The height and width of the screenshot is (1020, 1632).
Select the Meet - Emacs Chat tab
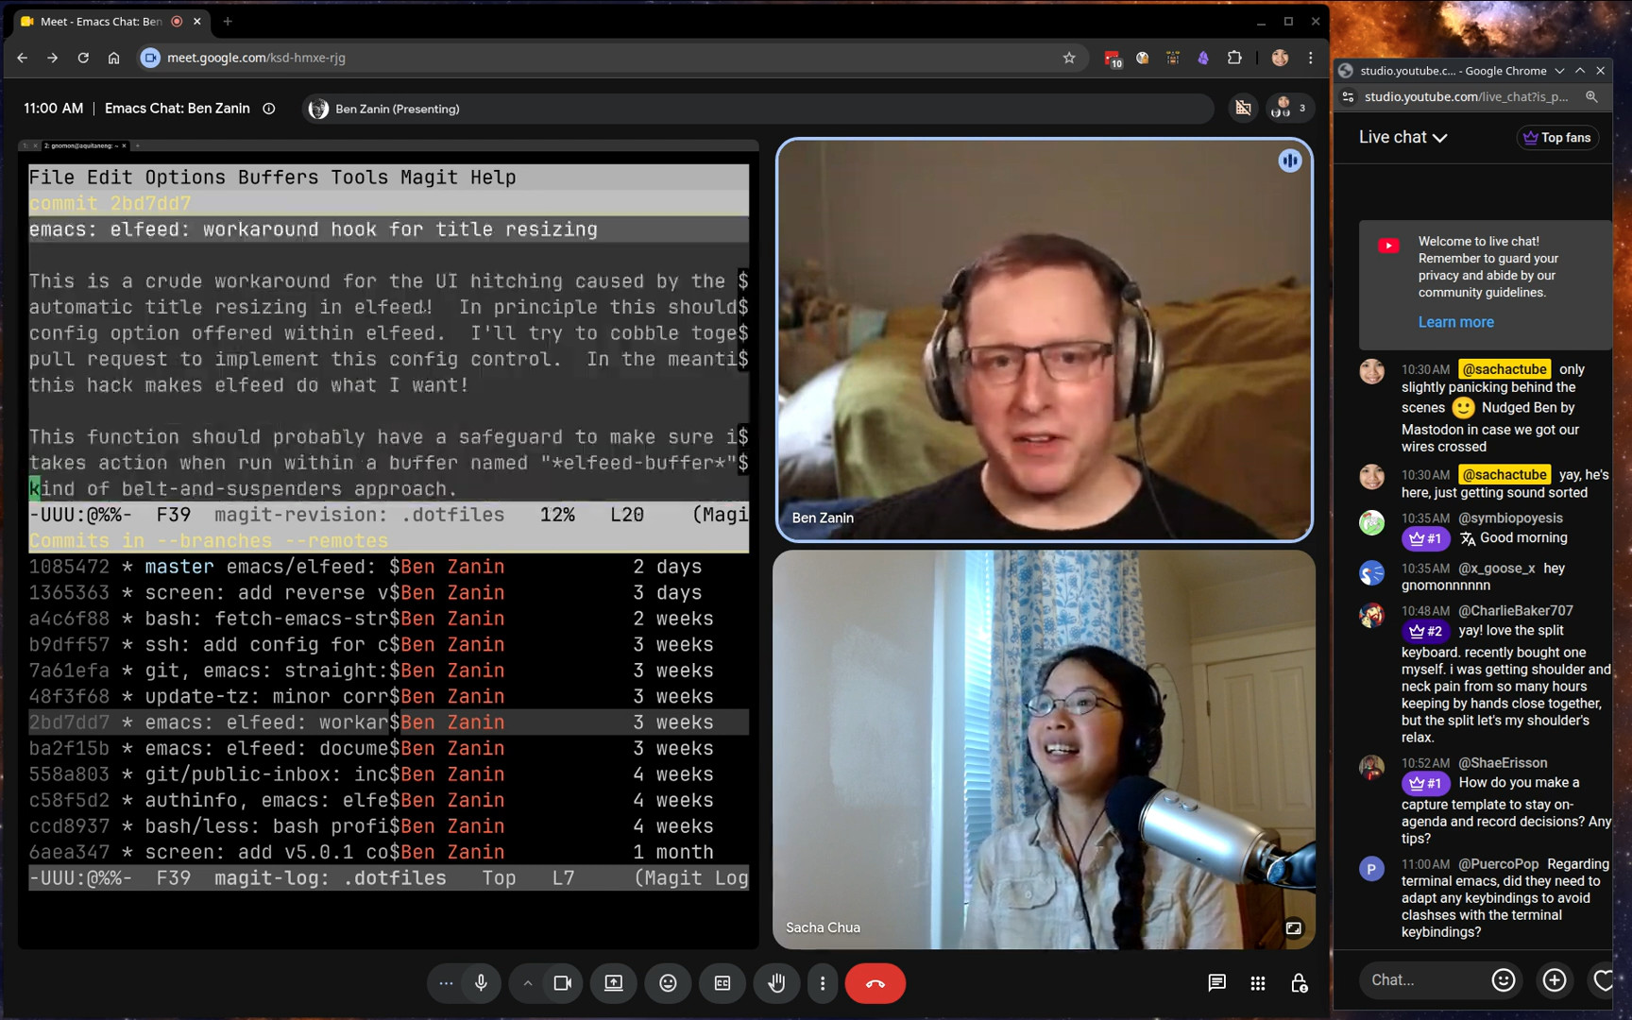(109, 21)
